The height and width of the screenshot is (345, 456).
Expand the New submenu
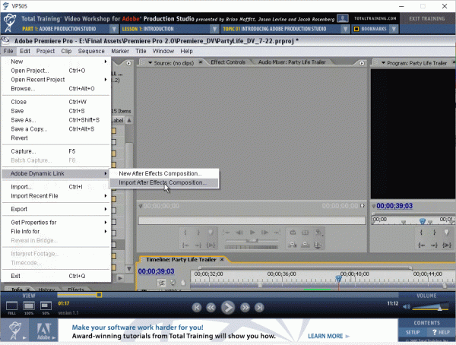coord(56,62)
